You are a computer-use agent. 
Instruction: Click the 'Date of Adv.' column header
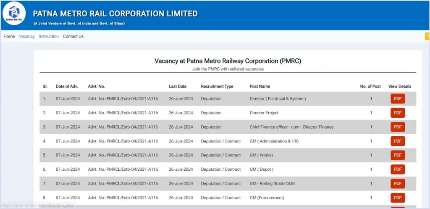click(67, 86)
